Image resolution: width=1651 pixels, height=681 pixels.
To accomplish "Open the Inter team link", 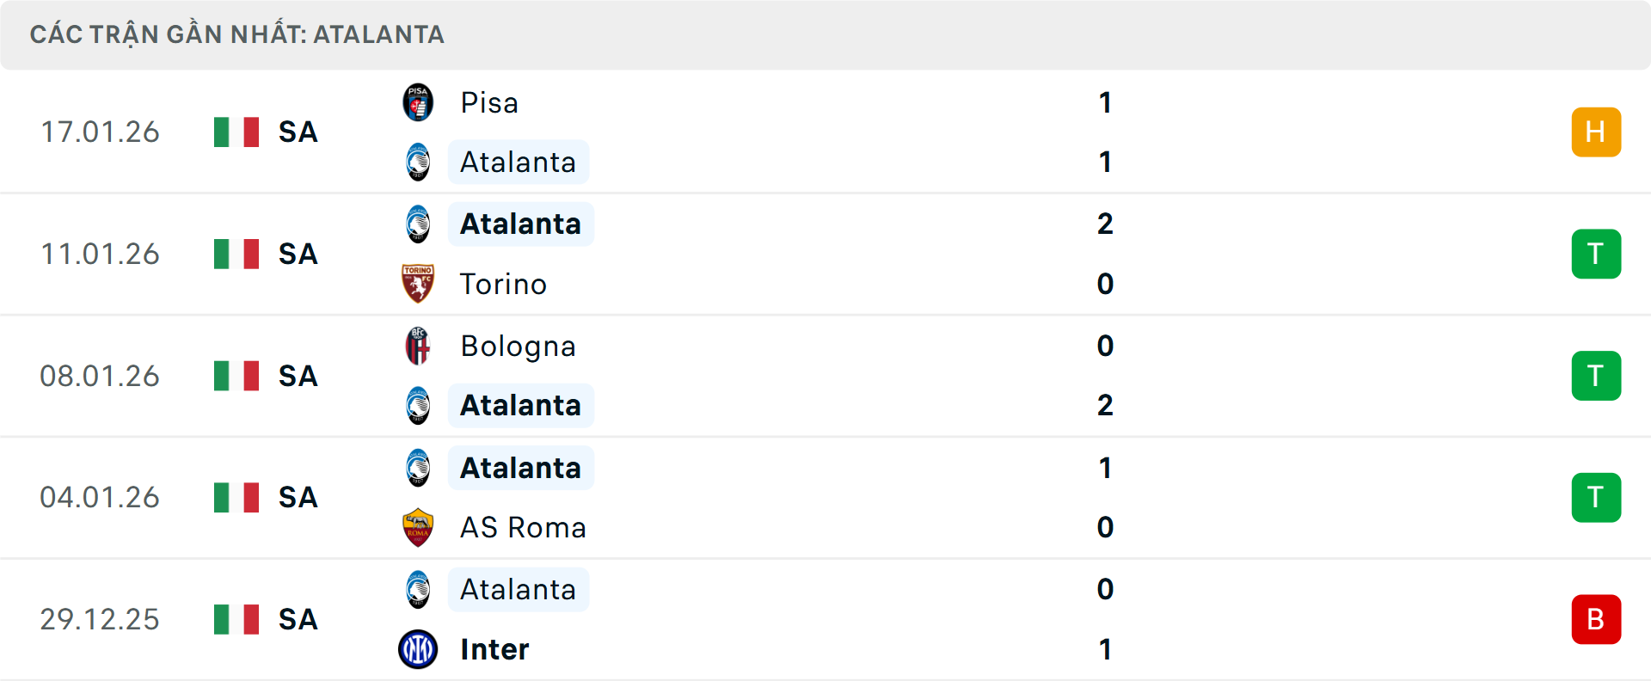I will point(494,649).
